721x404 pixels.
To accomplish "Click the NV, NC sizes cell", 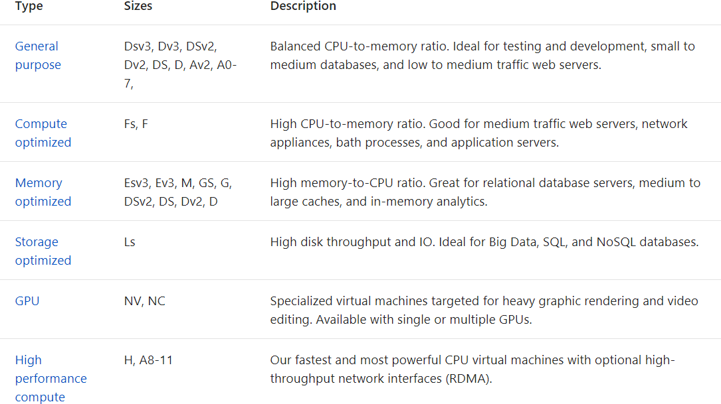I will pyautogui.click(x=145, y=301).
